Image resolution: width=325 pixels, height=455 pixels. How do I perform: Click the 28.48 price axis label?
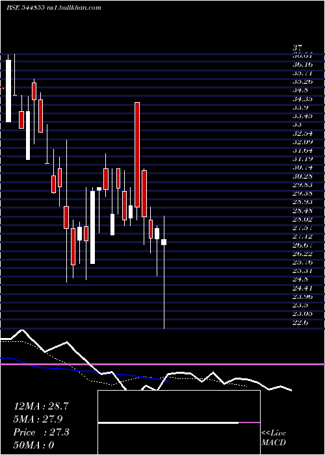pos(302,211)
